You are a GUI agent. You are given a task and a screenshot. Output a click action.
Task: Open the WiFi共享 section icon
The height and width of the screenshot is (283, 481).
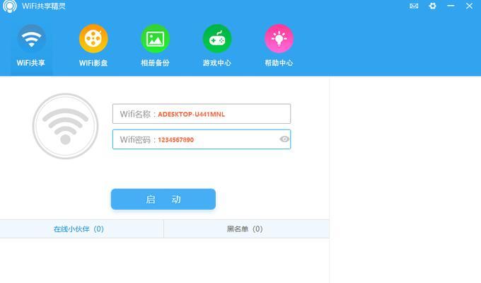click(x=31, y=39)
